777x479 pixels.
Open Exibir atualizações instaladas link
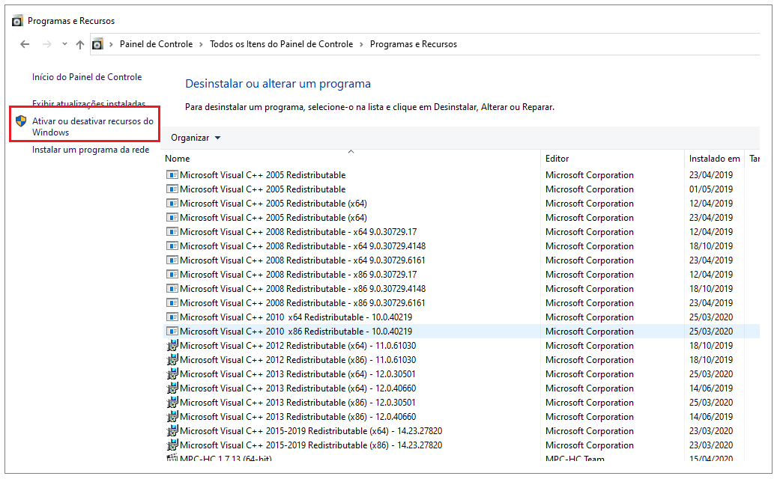click(88, 103)
